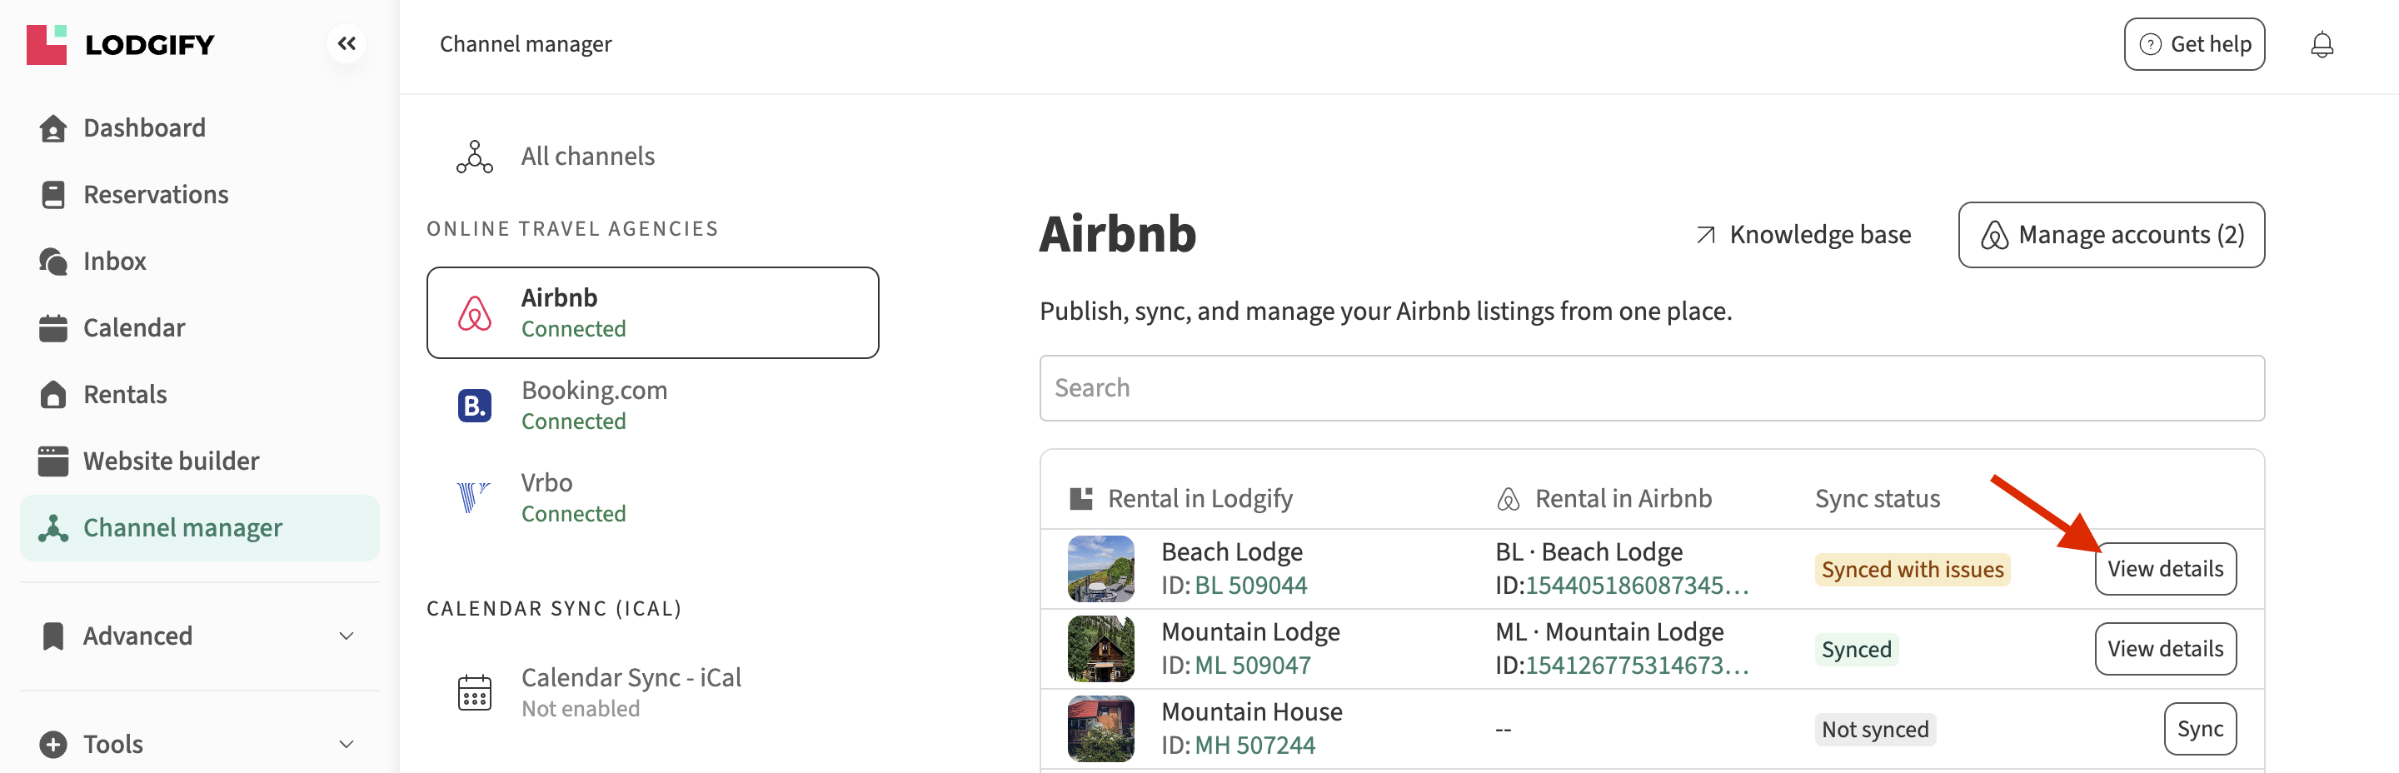Expand the Tools menu chevron
This screenshot has width=2399, height=773.
point(347,744)
